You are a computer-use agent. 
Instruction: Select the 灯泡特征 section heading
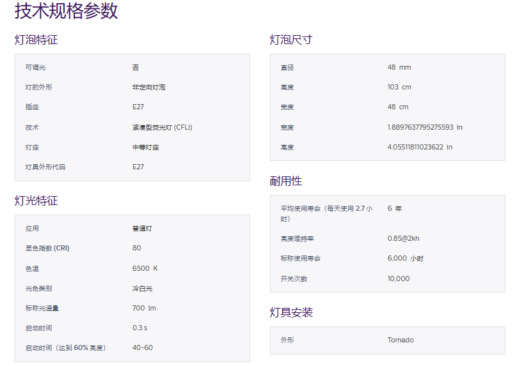pyautogui.click(x=36, y=40)
